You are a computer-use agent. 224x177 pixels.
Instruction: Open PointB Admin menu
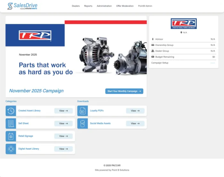pyautogui.click(x=145, y=6)
